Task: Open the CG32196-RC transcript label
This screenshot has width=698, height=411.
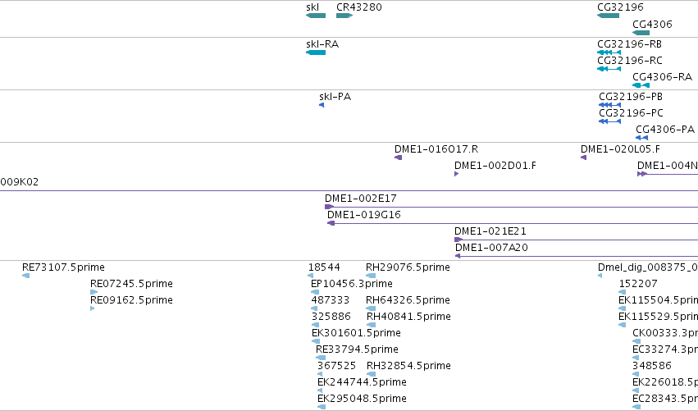Action: click(629, 61)
